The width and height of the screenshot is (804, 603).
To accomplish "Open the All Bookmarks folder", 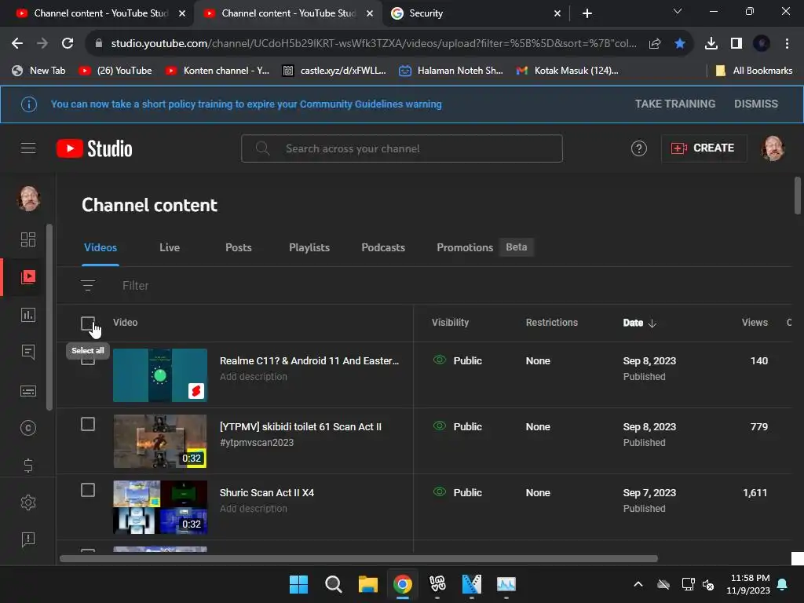I will click(754, 71).
